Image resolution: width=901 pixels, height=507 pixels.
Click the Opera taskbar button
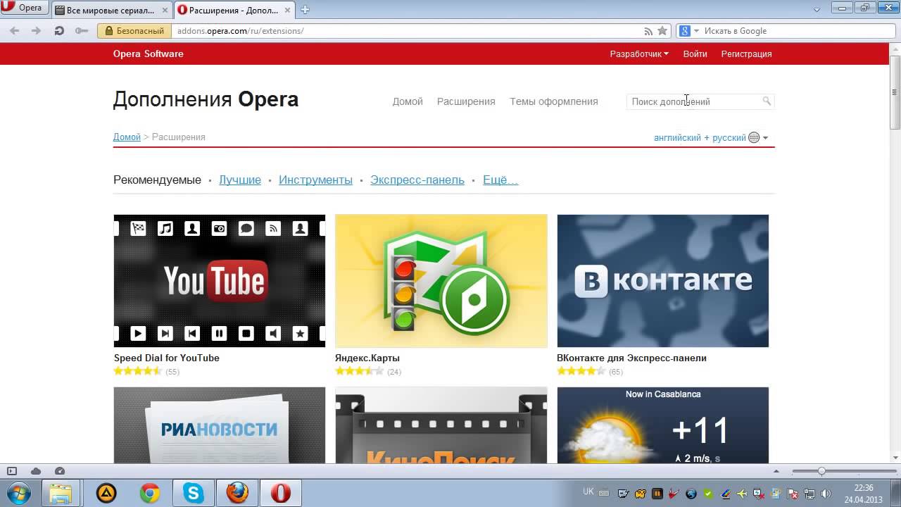281,493
